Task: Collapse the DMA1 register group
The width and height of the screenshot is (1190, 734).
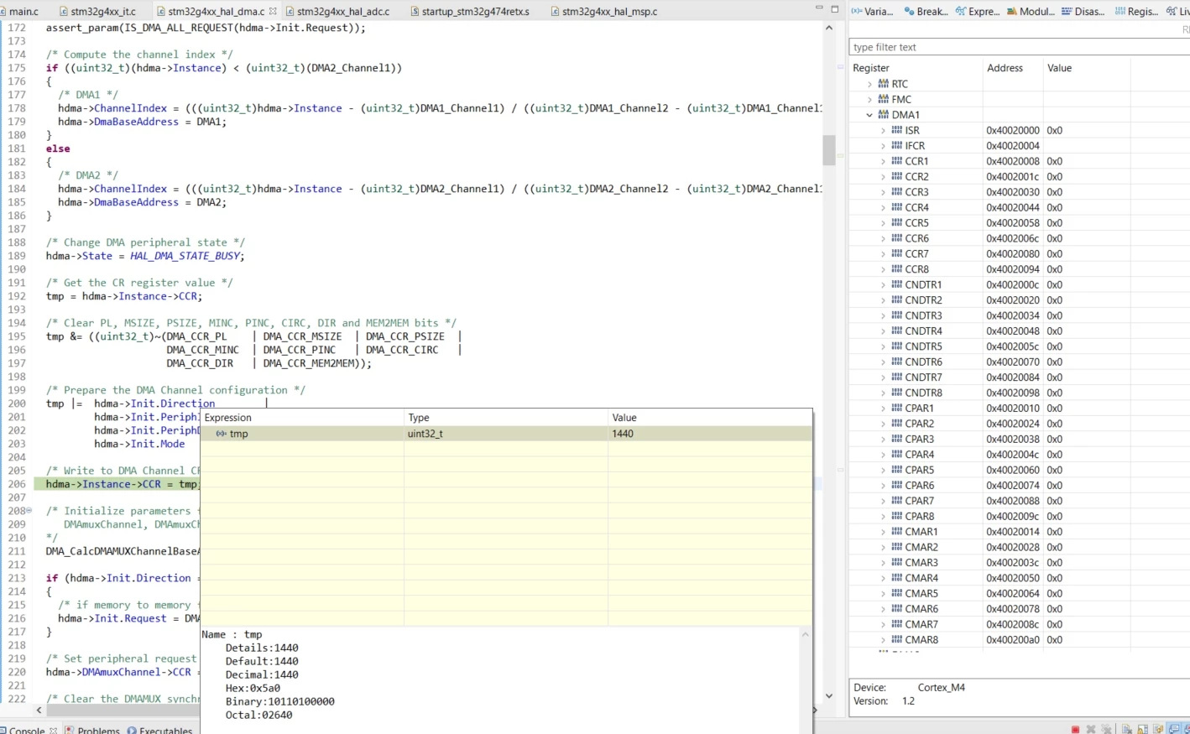Action: click(869, 115)
